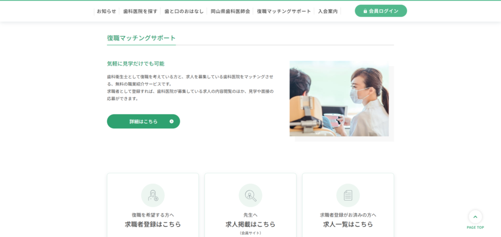
Task: Click the 復職を希望する方へ caption
Action: point(153,215)
